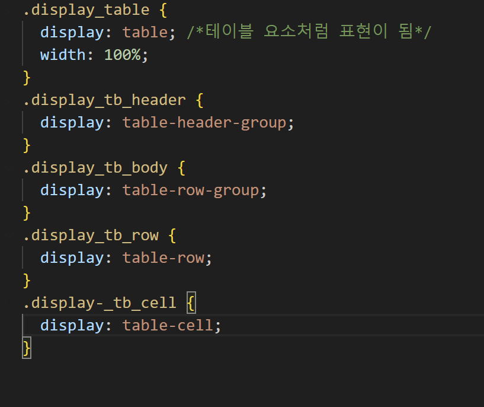Viewport: 484px width, 407px height.
Task: Click the value 'table' before the comment
Action: click(145, 33)
